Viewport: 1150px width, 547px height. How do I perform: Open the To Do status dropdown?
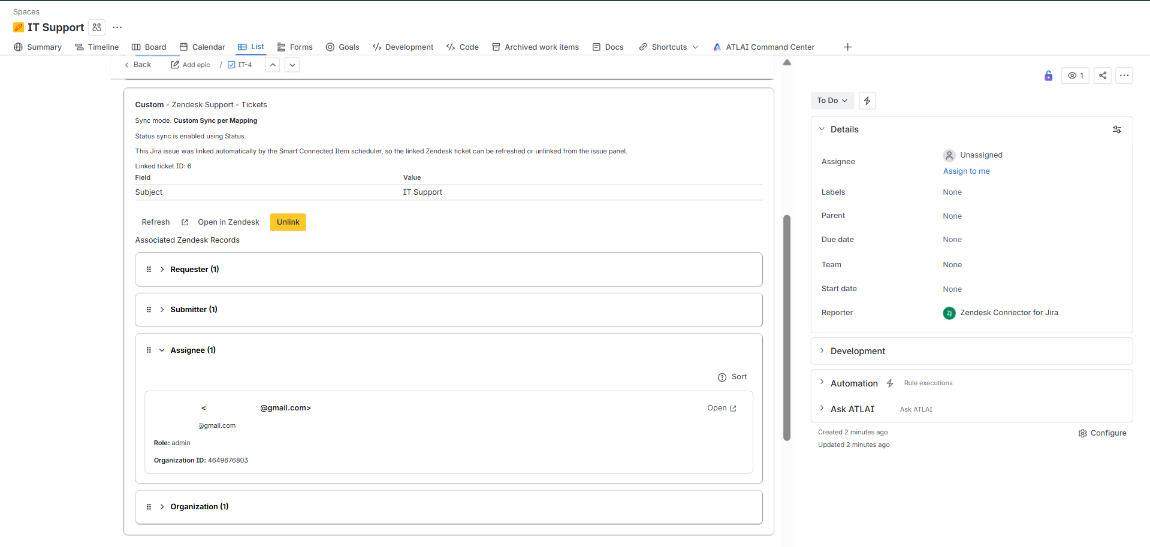[832, 101]
